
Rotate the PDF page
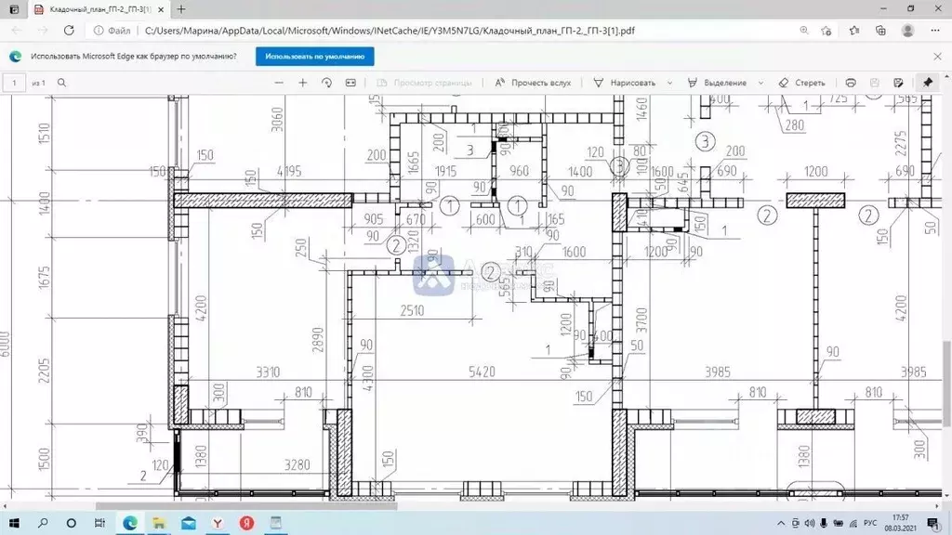click(326, 83)
